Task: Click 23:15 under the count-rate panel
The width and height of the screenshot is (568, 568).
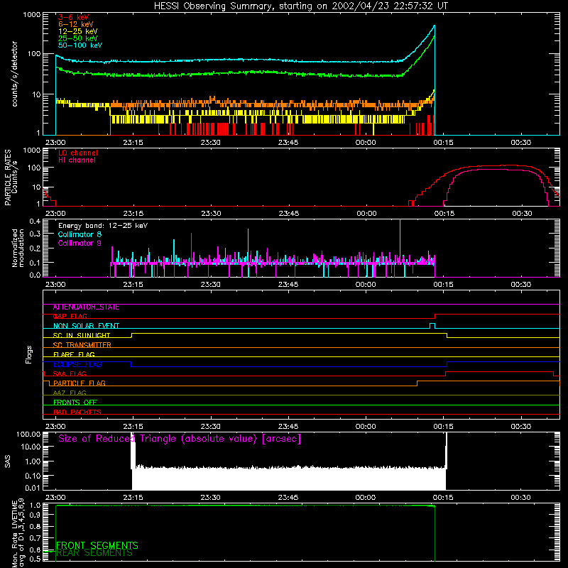Action: pos(133,143)
